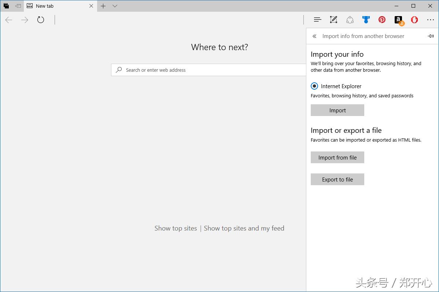Viewport: 439px width, 292px height.
Task: Open the Settings and more menu
Action: (430, 19)
